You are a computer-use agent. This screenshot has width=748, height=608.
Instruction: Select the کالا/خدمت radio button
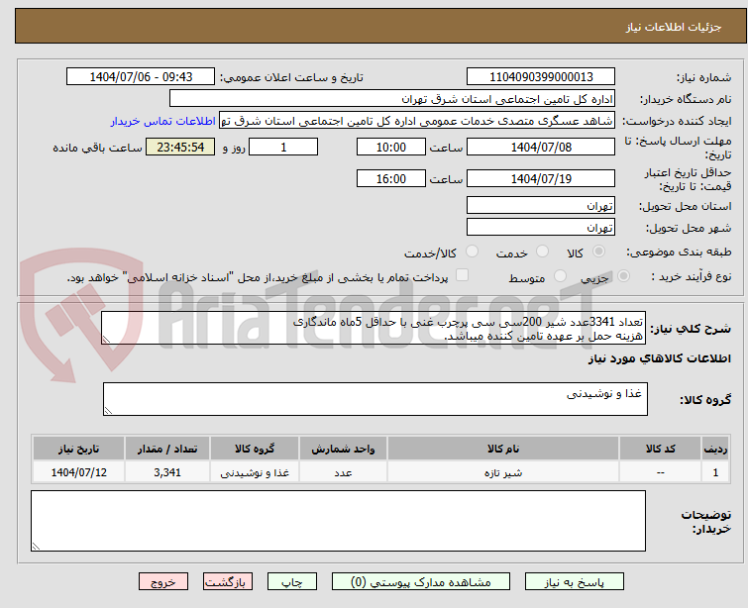pyautogui.click(x=472, y=251)
